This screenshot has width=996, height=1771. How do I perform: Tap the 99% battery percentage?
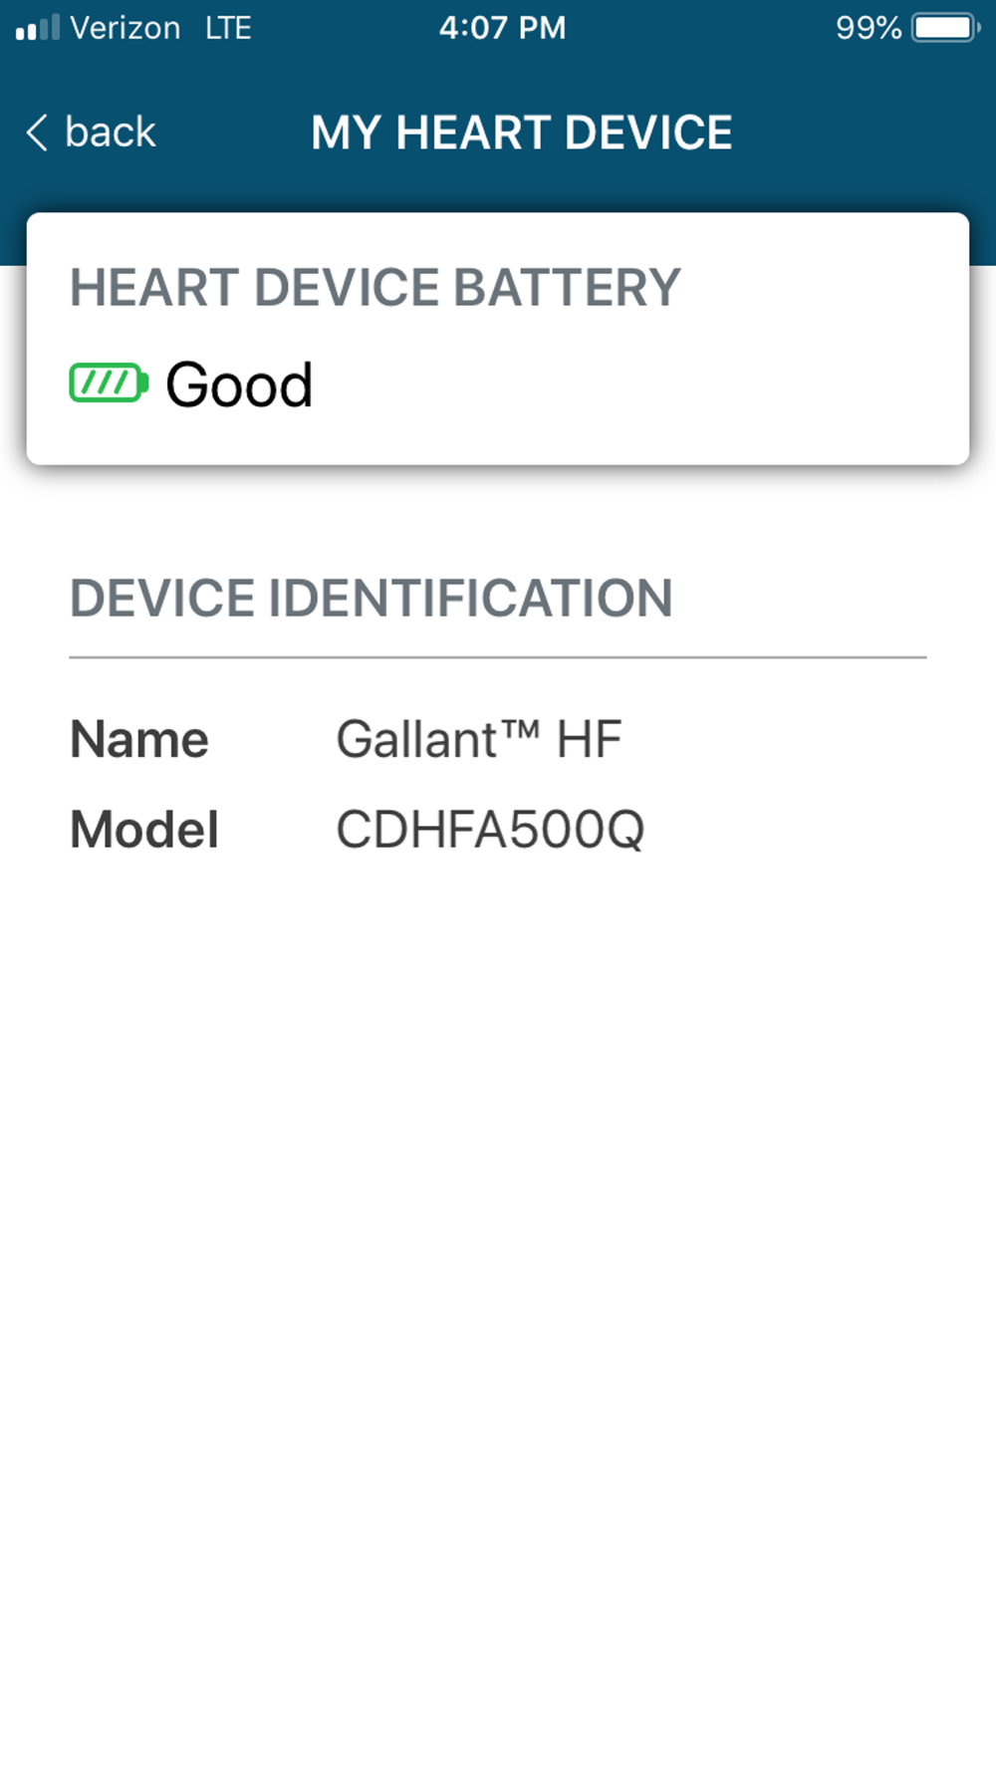click(869, 28)
